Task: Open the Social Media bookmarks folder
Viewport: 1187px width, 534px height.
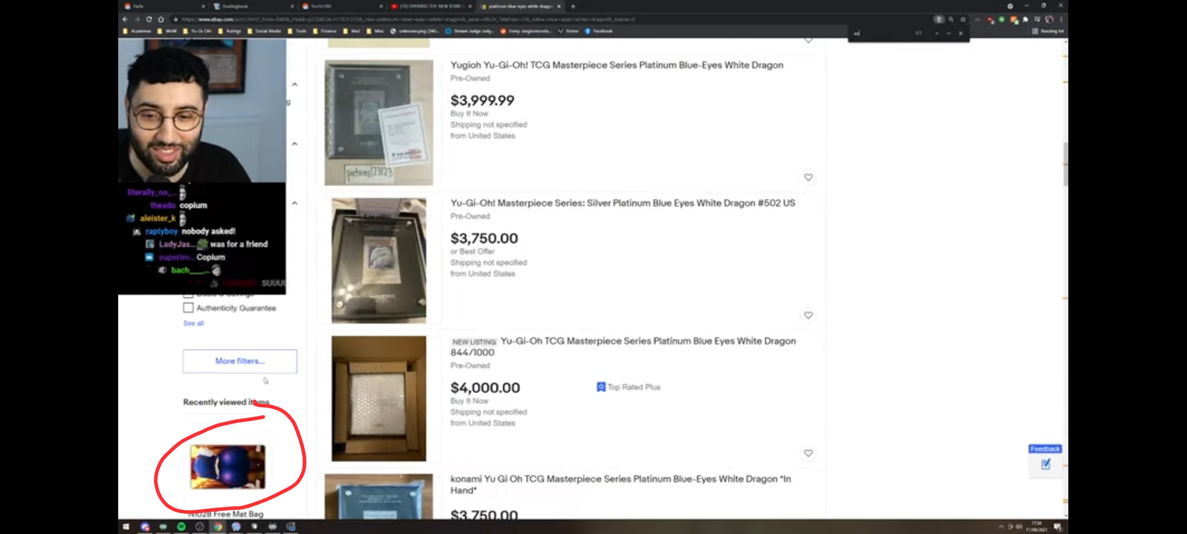Action: click(264, 31)
